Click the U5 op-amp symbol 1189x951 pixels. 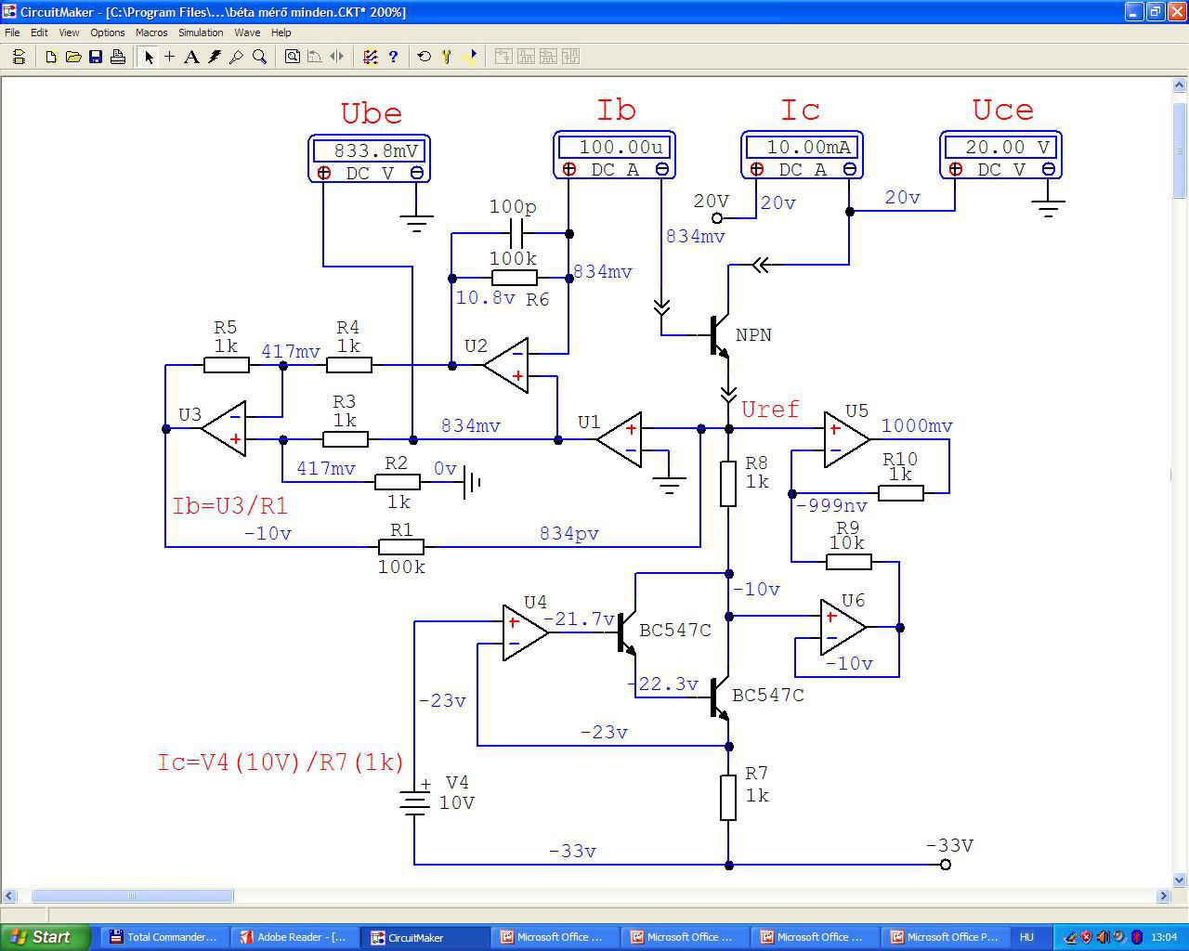tap(846, 439)
